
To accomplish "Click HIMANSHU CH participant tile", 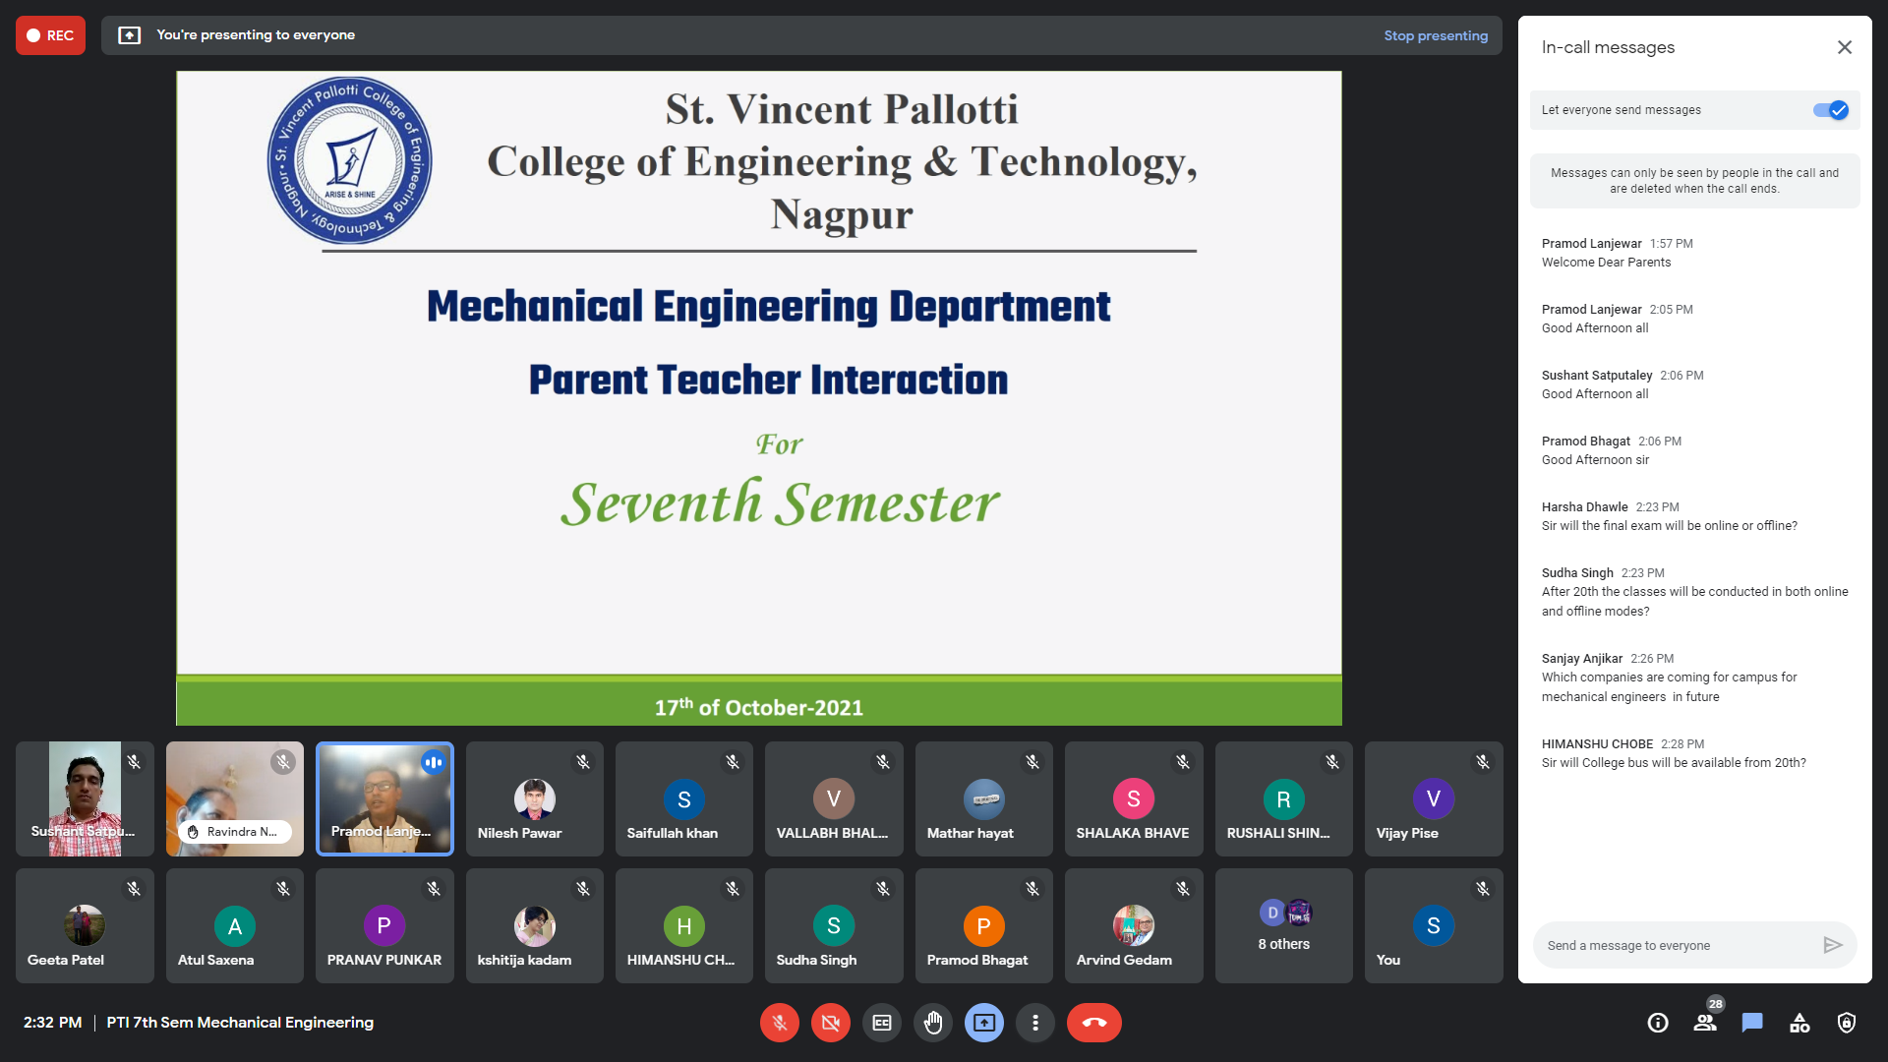I will (x=684, y=925).
